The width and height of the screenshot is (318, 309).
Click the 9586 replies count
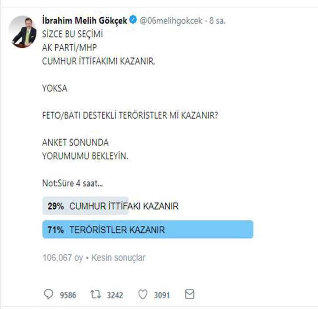(x=68, y=295)
